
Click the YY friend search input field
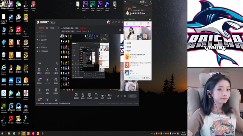pos(136,19)
